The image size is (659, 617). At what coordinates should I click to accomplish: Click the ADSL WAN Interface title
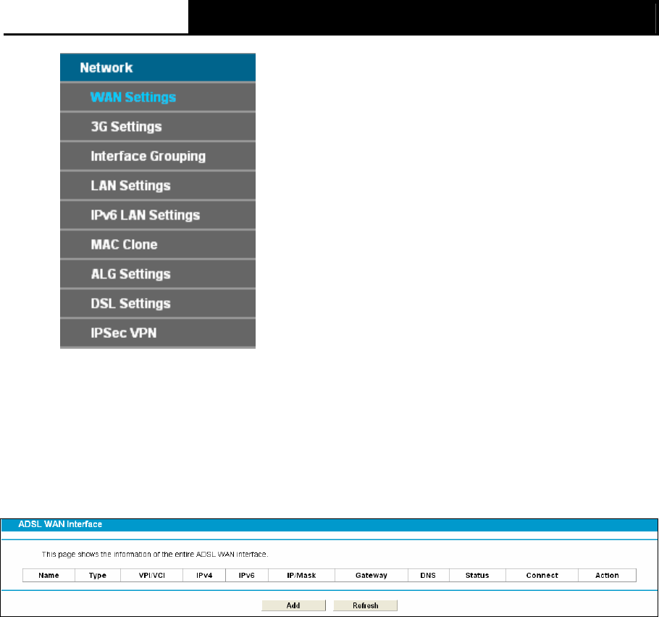[x=60, y=524]
